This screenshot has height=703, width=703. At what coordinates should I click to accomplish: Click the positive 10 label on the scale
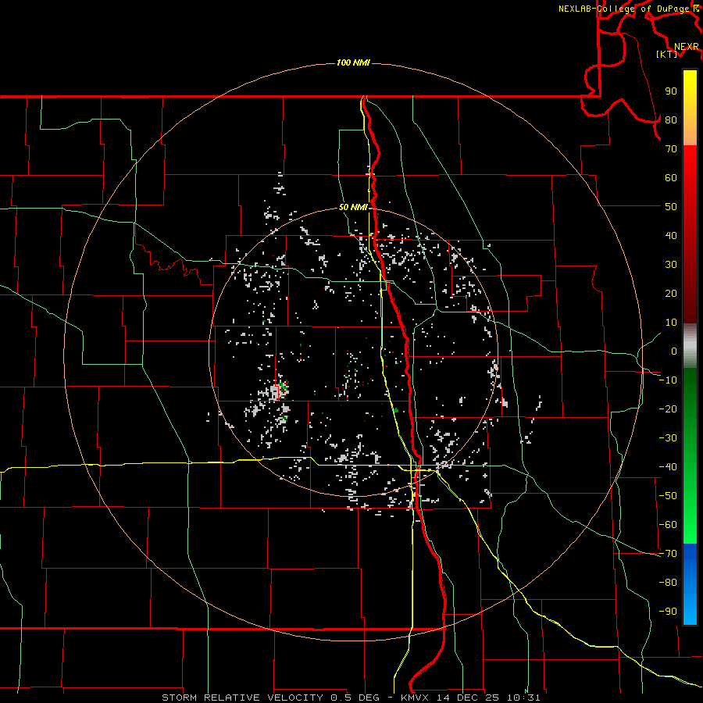click(x=671, y=323)
